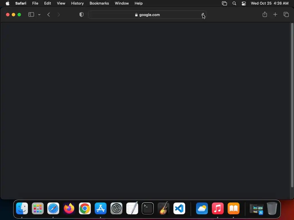Launch Visual Studio Code from the Dock

click(x=179, y=209)
